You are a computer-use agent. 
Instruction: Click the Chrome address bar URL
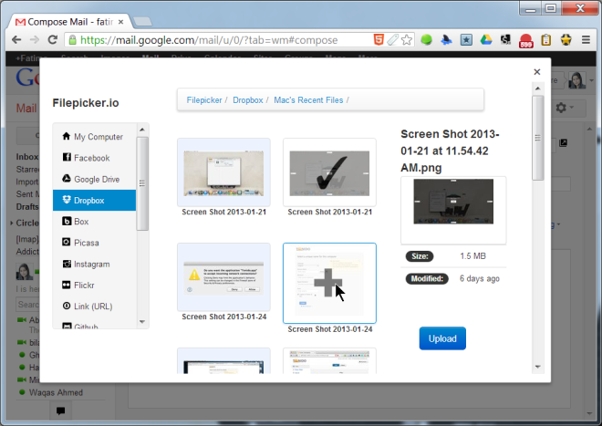coord(209,40)
